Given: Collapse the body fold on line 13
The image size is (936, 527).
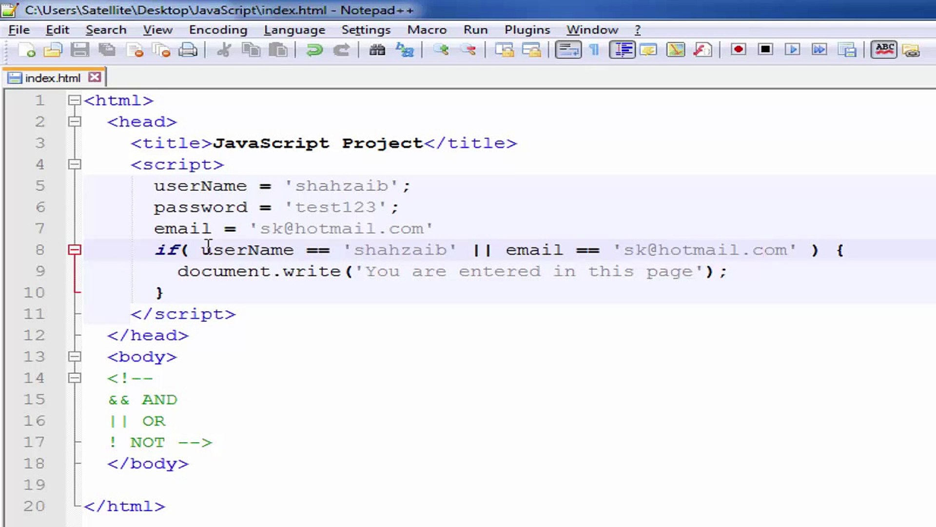Looking at the screenshot, I should [x=75, y=357].
